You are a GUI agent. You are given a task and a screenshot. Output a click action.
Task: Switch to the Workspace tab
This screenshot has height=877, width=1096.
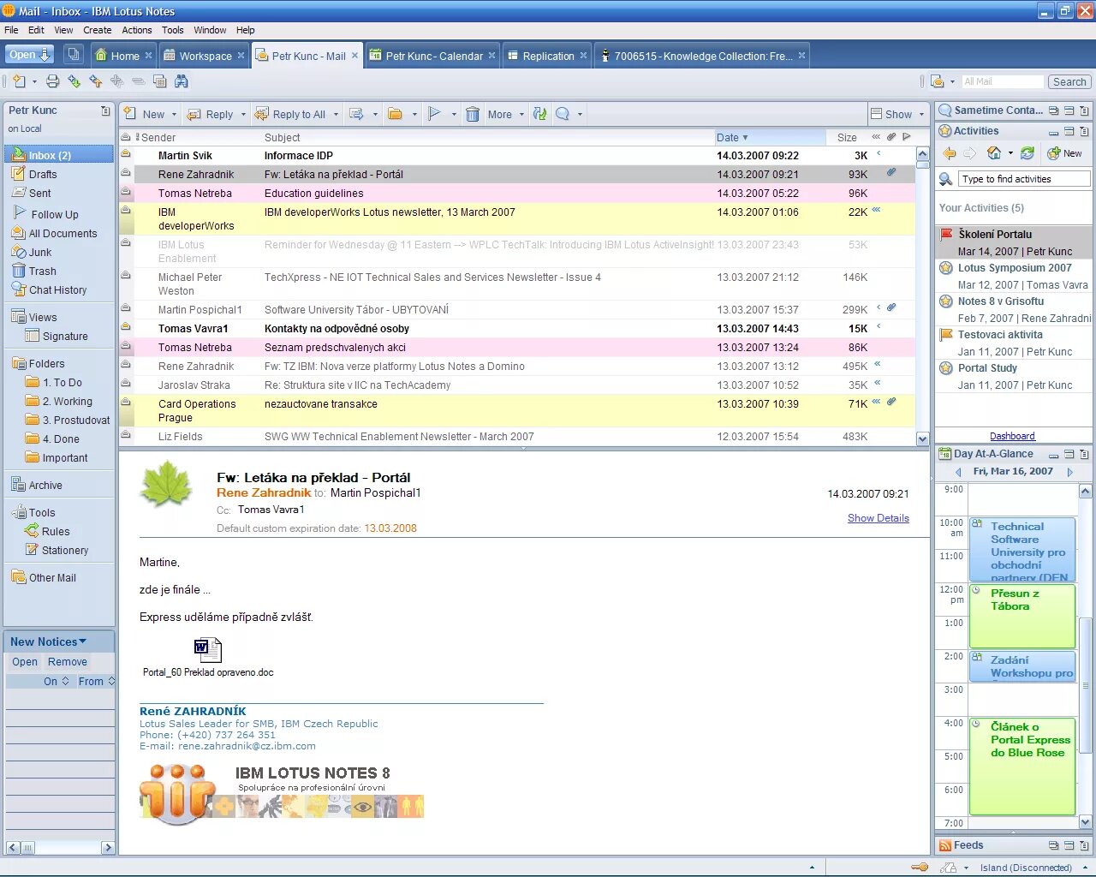(205, 56)
